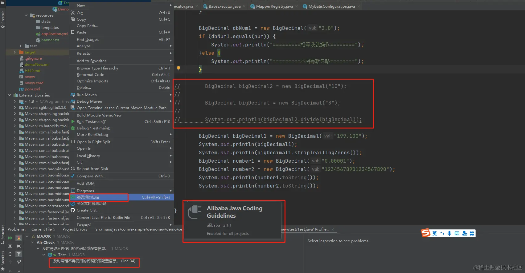This screenshot has width=525, height=273.
Task: Click the Favorites star icon in left strip
Action: coord(3,269)
